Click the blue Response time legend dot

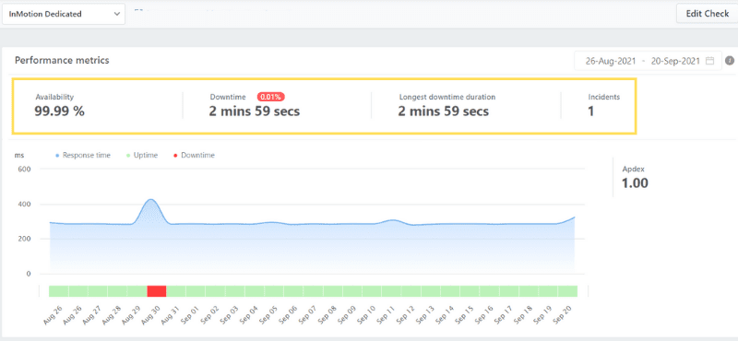[57, 156]
